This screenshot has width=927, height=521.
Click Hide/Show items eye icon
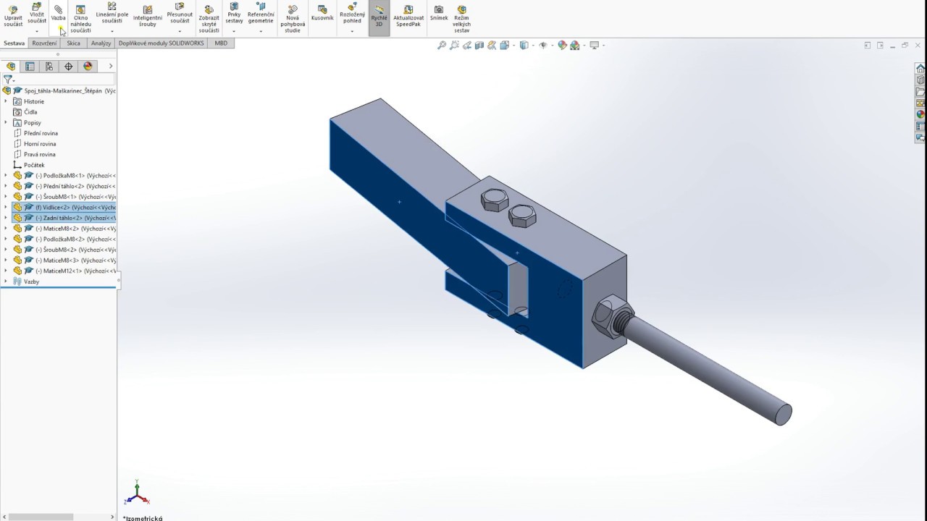[542, 45]
